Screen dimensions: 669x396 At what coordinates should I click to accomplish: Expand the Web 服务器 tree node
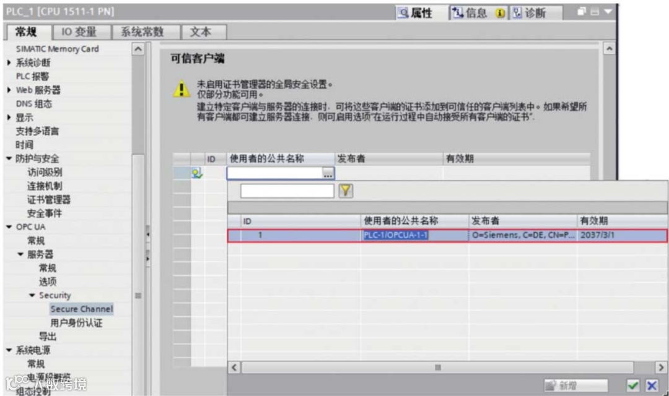pos(9,90)
